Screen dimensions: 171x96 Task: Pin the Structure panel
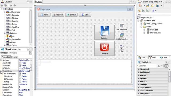point(28,2)
